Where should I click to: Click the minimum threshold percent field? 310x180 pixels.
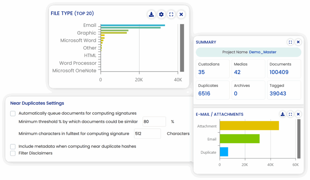[154, 122]
